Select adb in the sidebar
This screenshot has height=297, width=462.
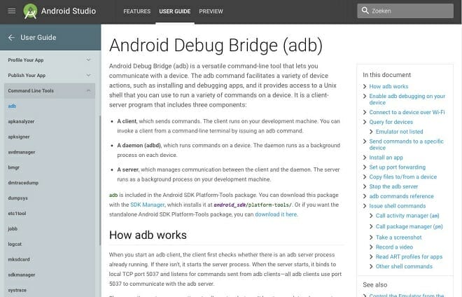pyautogui.click(x=12, y=106)
